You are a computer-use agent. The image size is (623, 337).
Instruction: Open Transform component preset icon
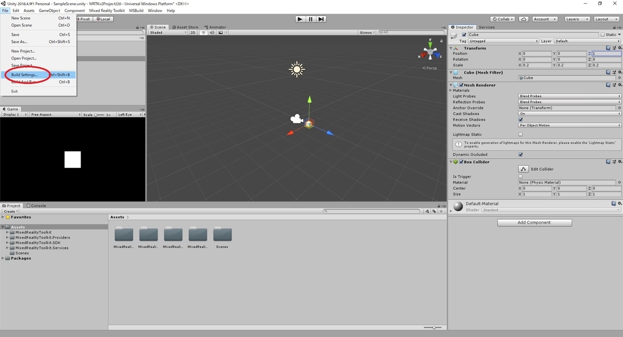(x=614, y=48)
